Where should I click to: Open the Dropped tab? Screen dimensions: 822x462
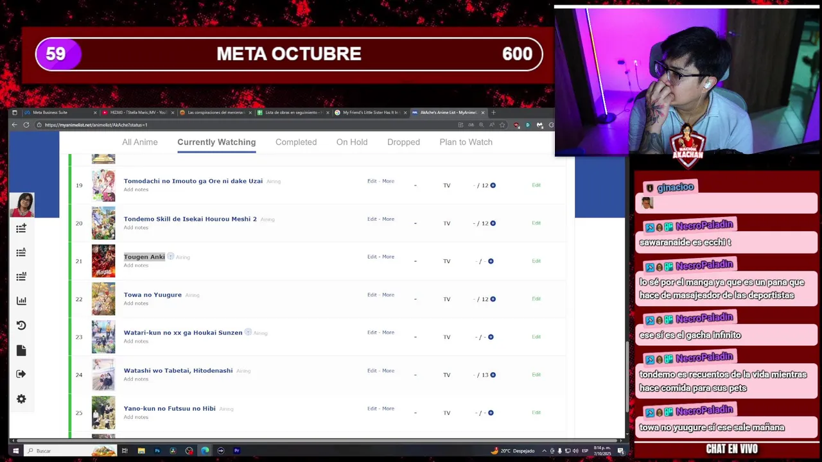403,142
